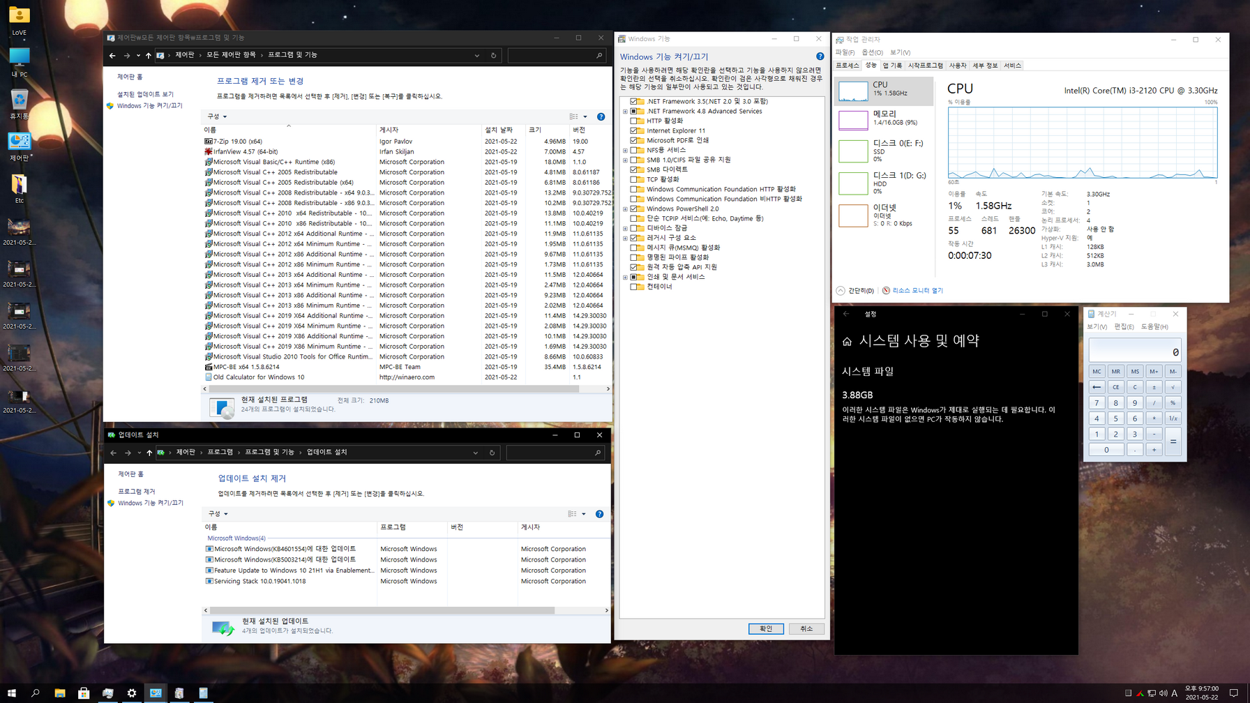Select the Etc desktop icon
This screenshot has width=1250, height=703.
pyautogui.click(x=20, y=188)
